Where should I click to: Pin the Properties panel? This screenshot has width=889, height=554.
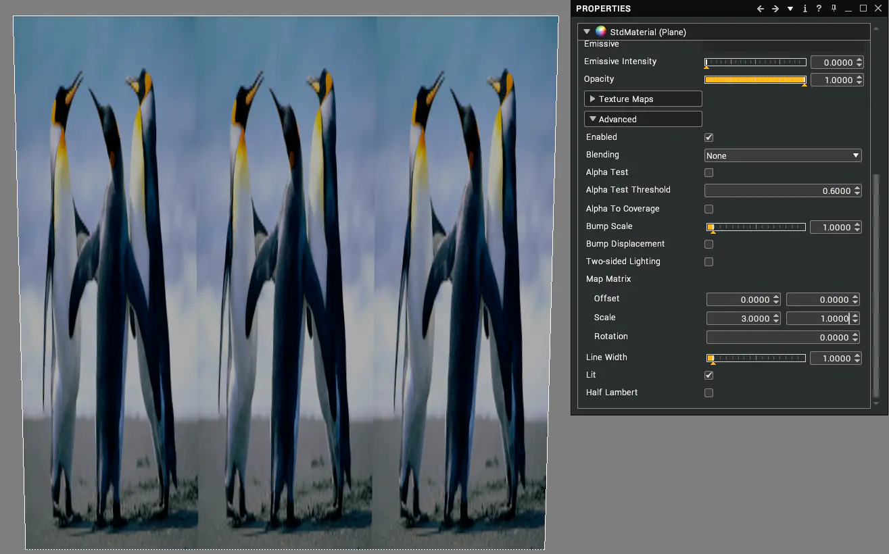coord(834,9)
